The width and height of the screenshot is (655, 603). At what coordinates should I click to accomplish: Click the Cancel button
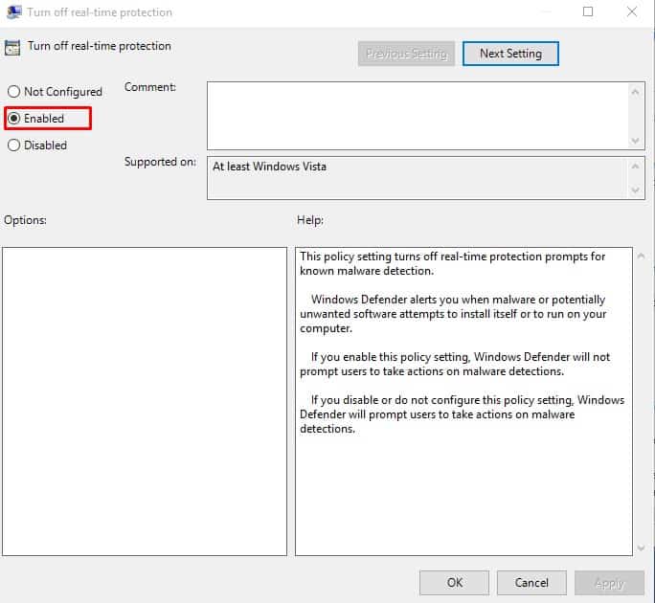coord(531,583)
